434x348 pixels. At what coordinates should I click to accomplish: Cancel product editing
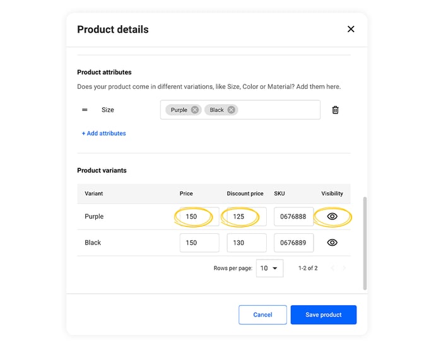262,315
